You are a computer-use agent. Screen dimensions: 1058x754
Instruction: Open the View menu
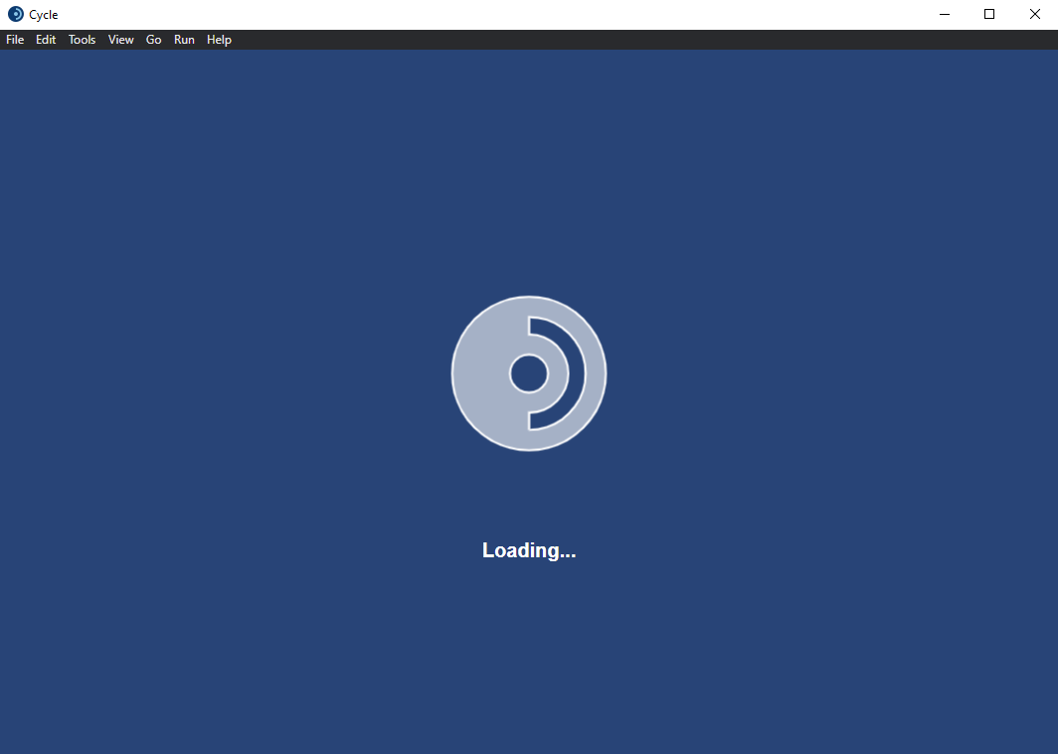tap(120, 40)
